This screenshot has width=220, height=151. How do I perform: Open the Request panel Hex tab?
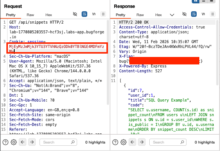click(49, 15)
